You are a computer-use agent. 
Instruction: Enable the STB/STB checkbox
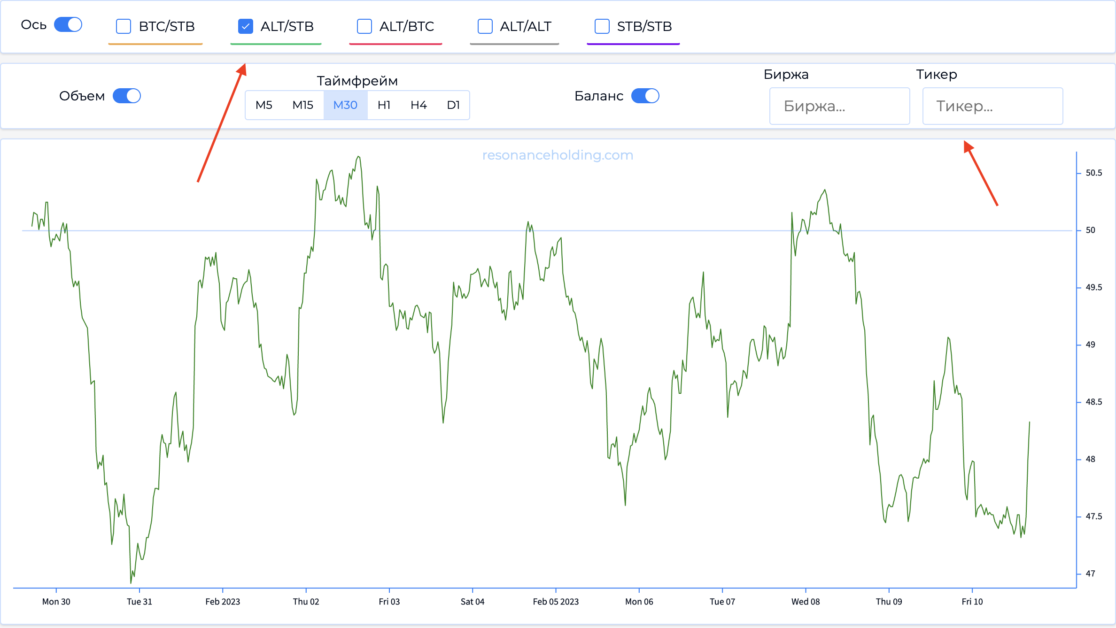click(x=602, y=26)
